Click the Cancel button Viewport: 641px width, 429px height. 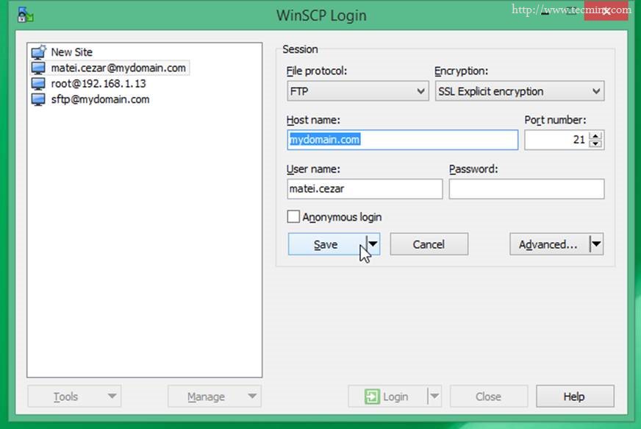(x=429, y=244)
